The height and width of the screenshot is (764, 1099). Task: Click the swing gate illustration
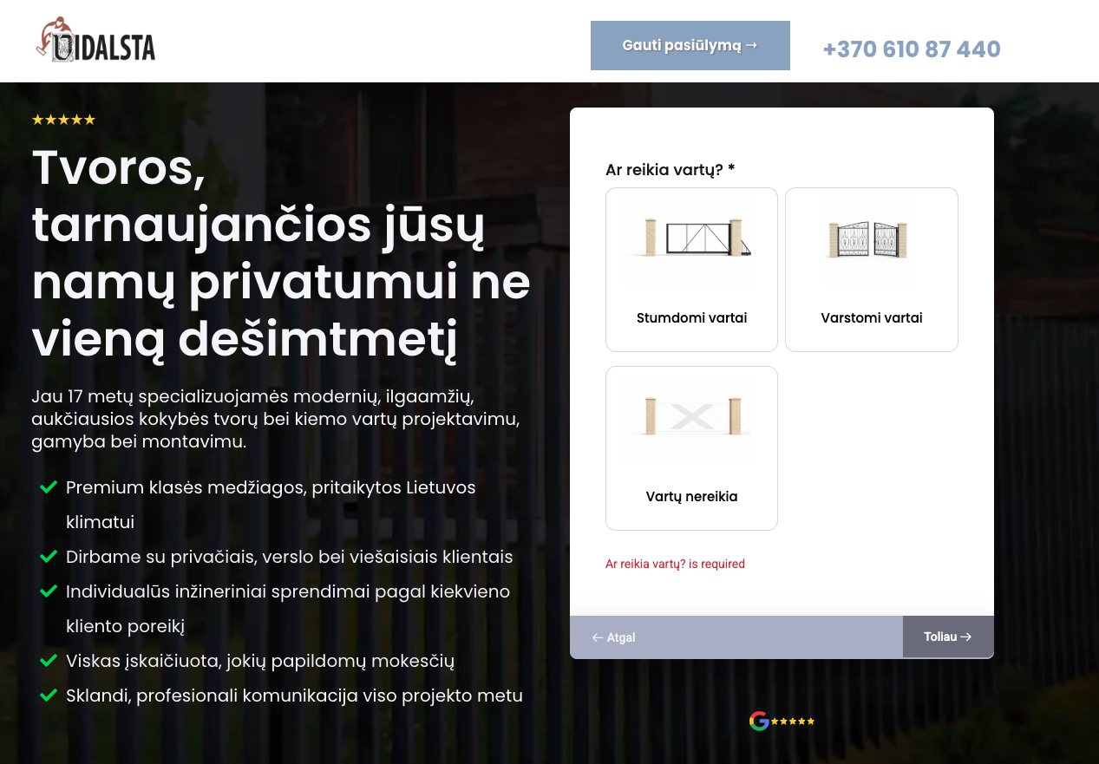click(868, 239)
